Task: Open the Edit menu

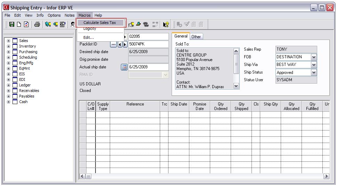Action: 17,15
